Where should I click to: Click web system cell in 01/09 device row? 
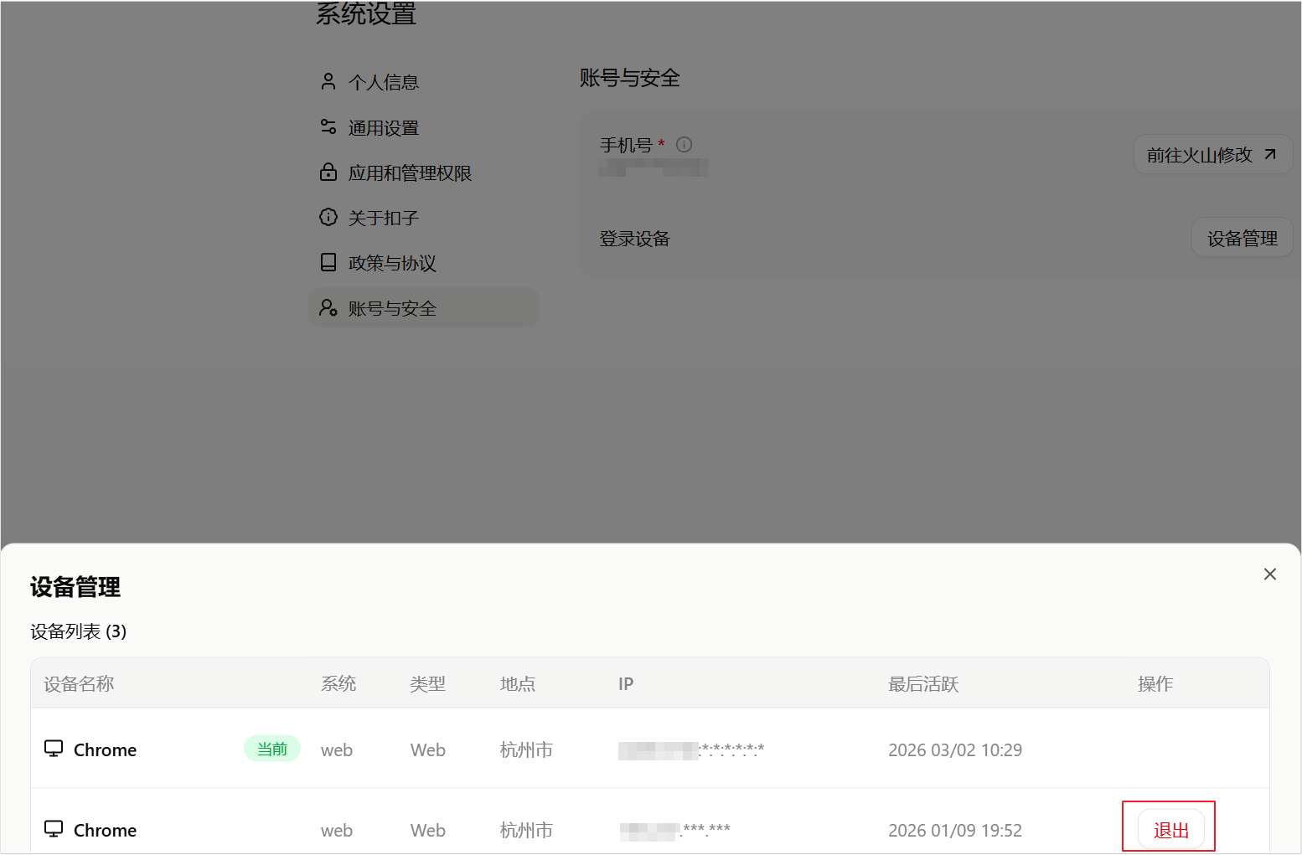coord(337,830)
